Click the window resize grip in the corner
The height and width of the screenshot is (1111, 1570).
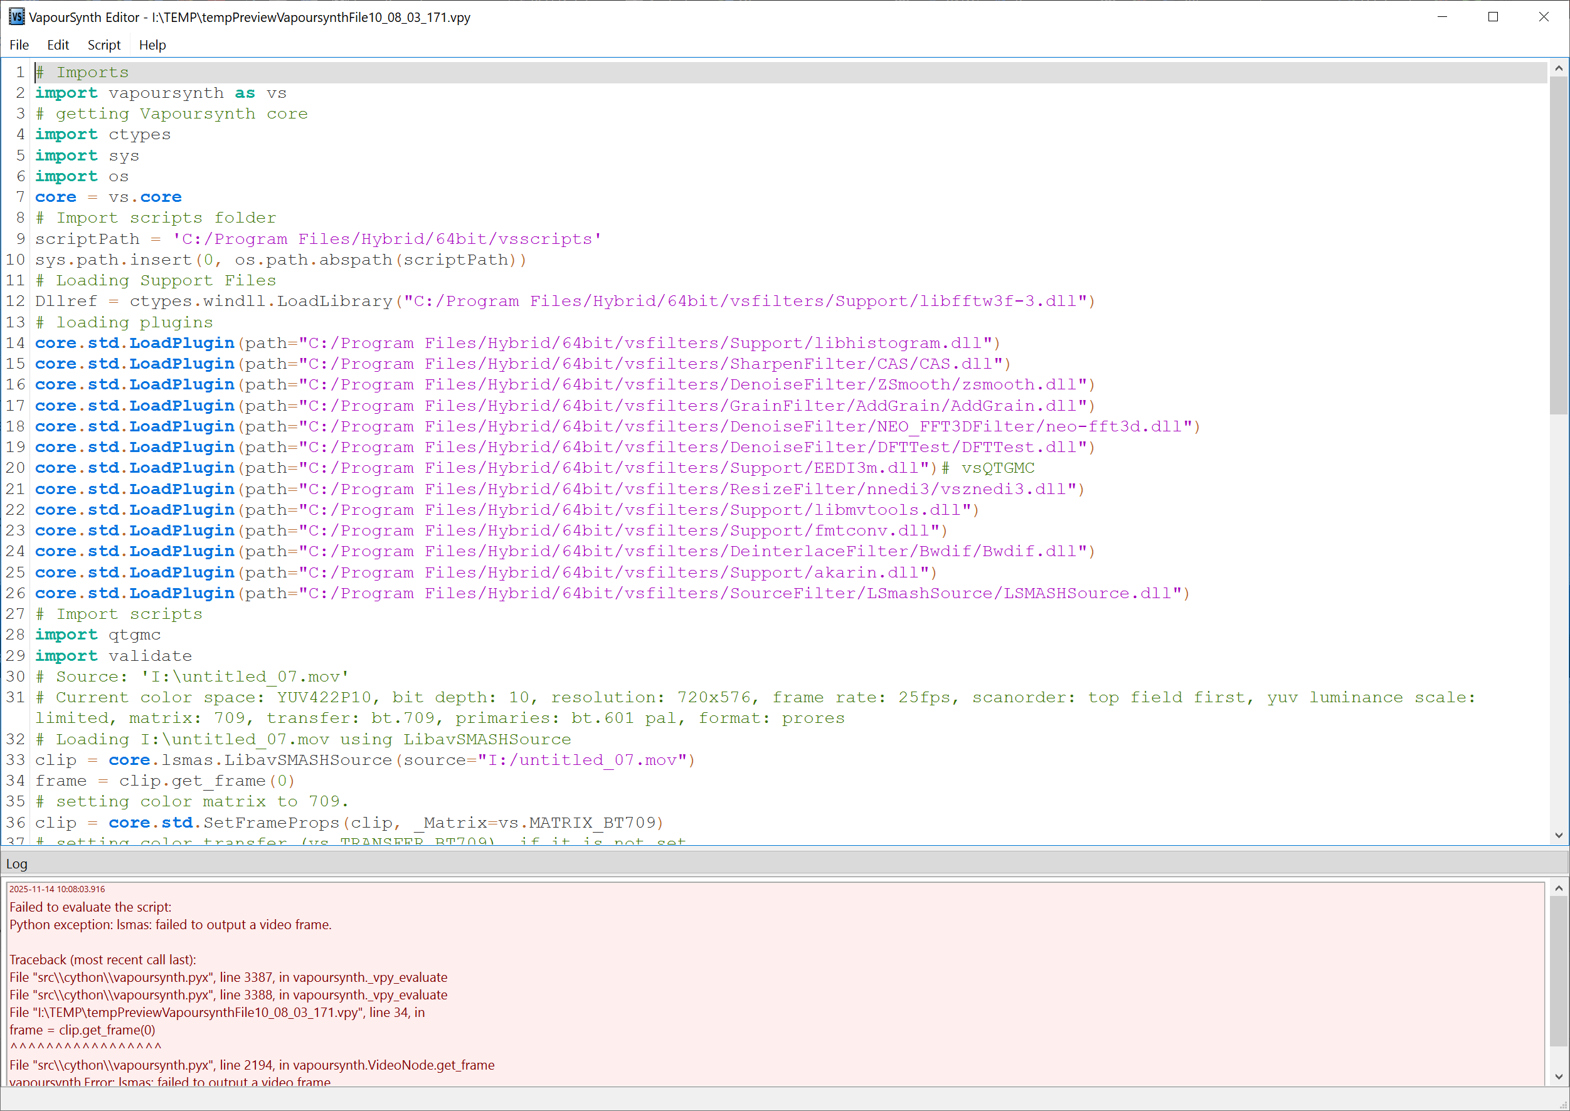click(1562, 1103)
